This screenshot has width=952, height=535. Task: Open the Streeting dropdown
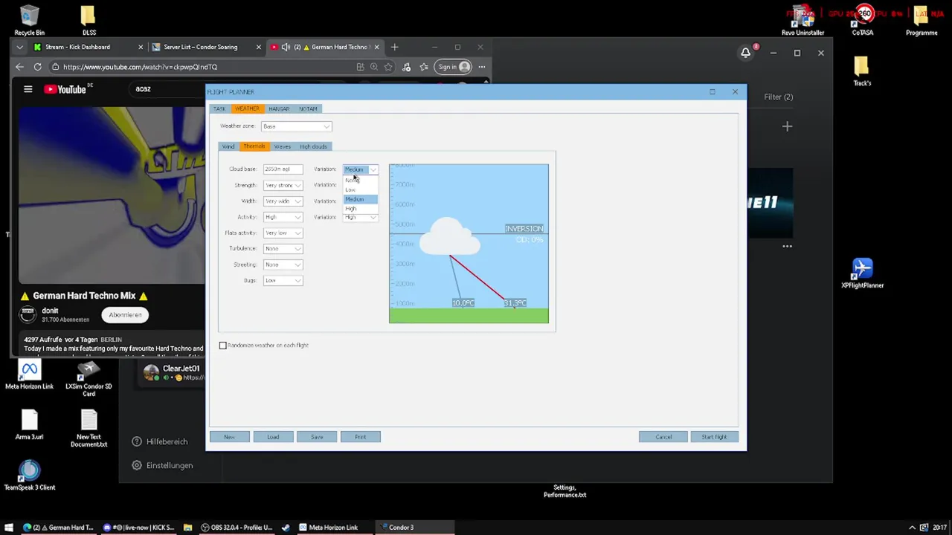pyautogui.click(x=283, y=265)
